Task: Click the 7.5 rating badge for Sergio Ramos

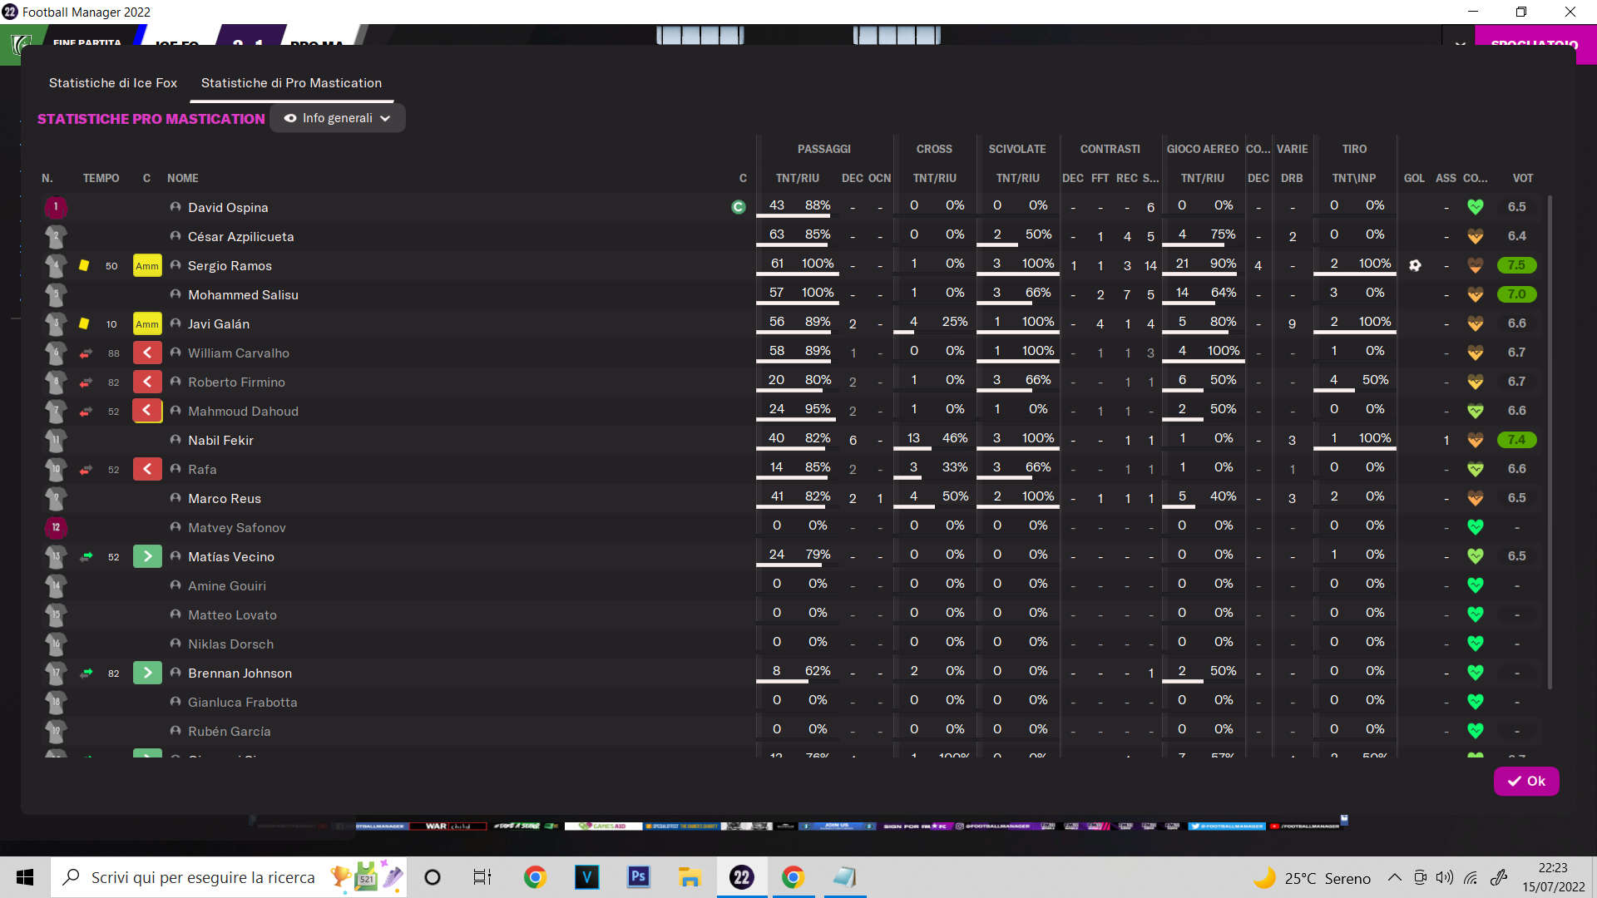Action: click(x=1516, y=265)
